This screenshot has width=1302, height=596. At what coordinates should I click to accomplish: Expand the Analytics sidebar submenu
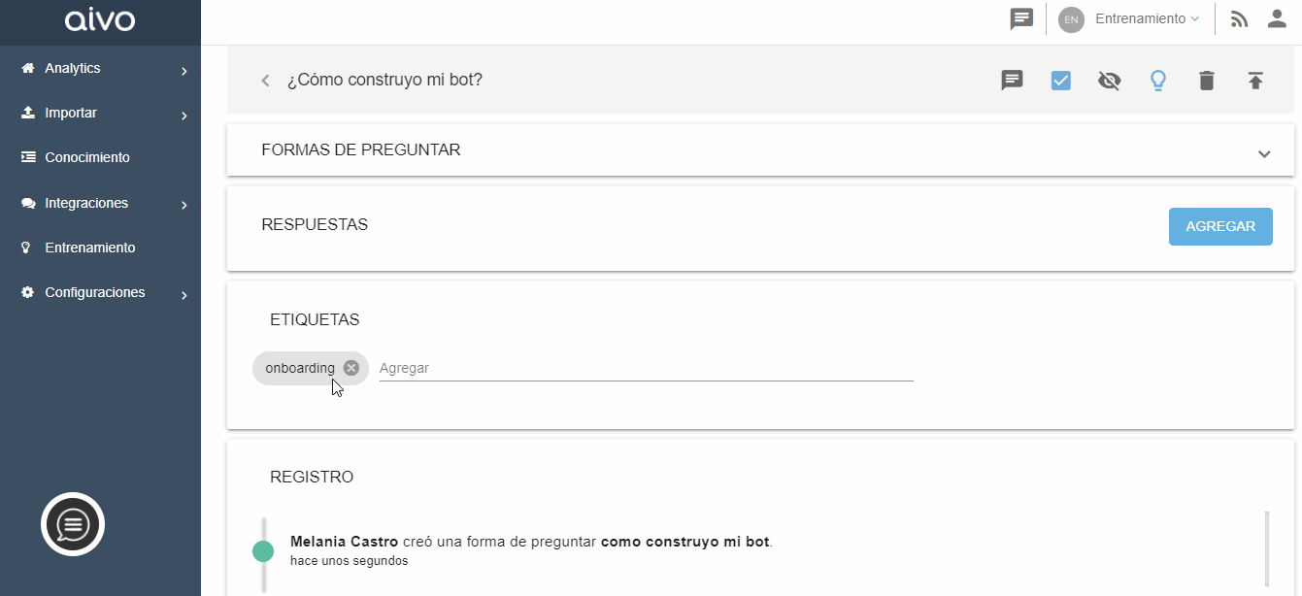coord(184,71)
